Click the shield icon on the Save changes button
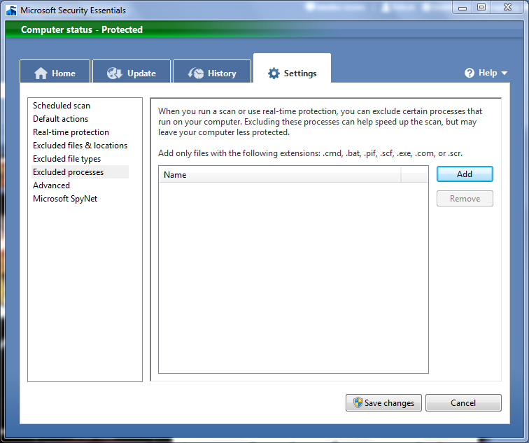 (x=358, y=402)
